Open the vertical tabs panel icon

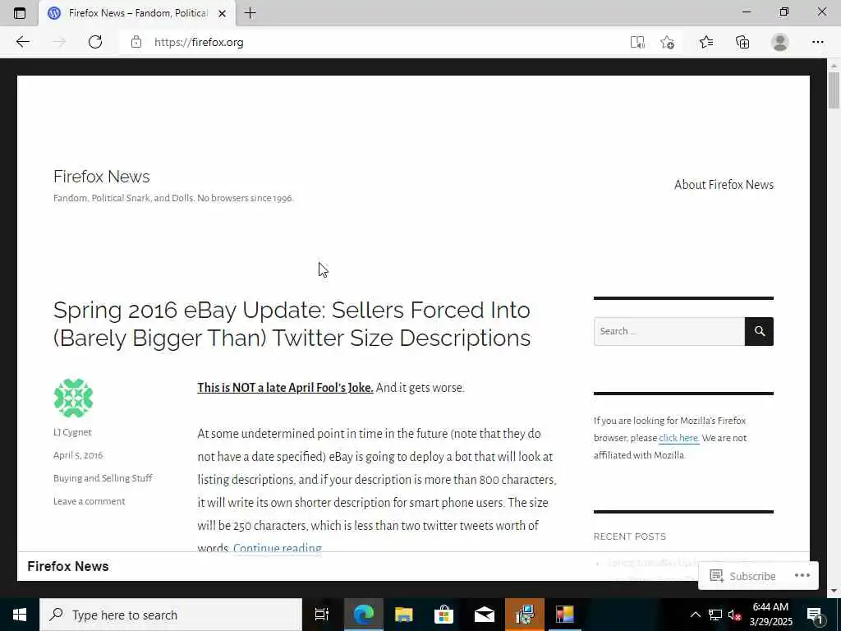(20, 13)
